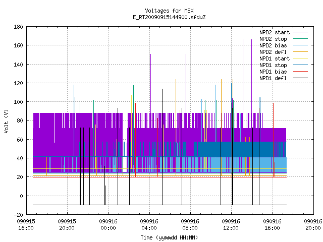Click the dark blue NPD1 stop legend line
Viewport: 323px width, 242px height.
(300, 65)
